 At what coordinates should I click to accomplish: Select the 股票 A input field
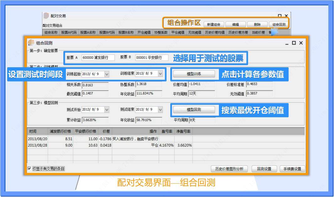[98, 58]
